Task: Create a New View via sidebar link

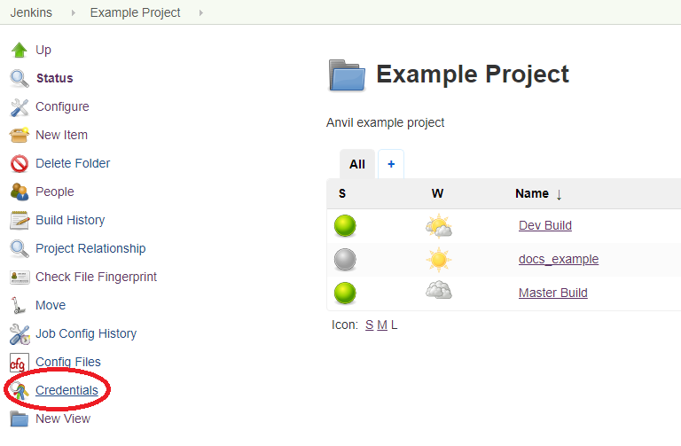Action: tap(63, 419)
